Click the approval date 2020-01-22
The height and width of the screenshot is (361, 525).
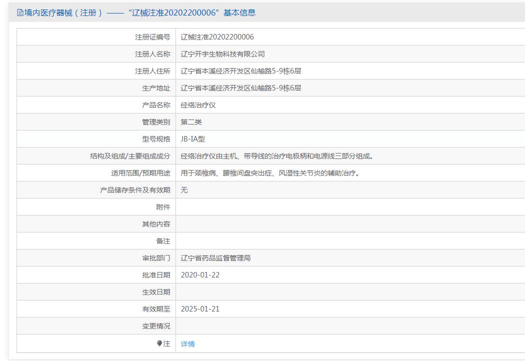click(x=200, y=275)
